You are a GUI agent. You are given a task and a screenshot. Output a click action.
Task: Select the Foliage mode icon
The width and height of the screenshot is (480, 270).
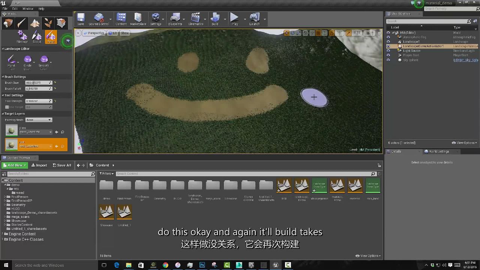tap(48, 23)
